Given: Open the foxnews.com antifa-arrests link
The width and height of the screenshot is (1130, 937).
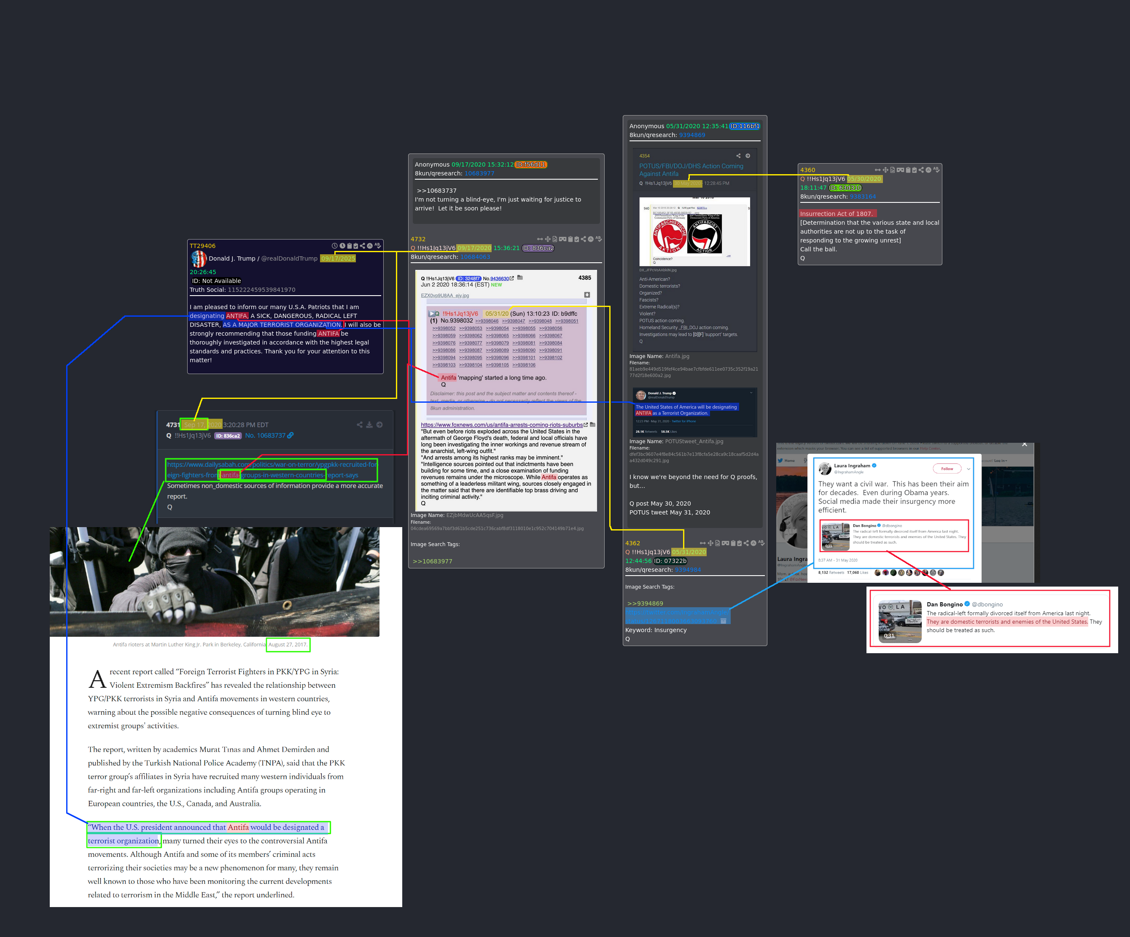Looking at the screenshot, I should tap(501, 425).
